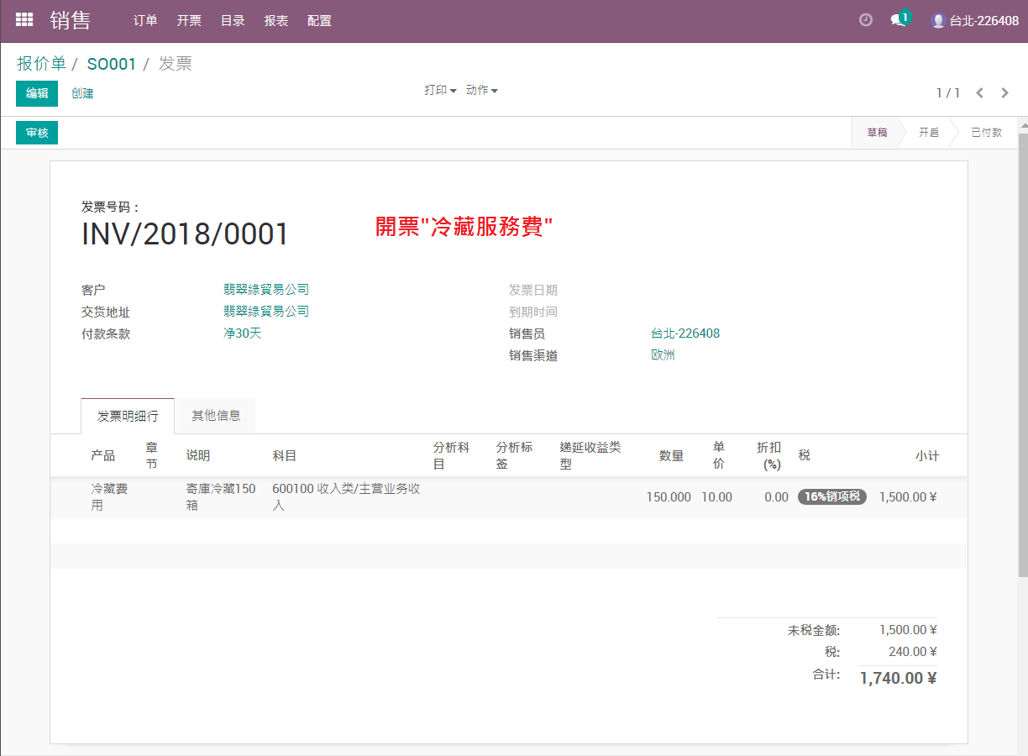Click the user avatar icon
1028x756 pixels.
(x=938, y=20)
